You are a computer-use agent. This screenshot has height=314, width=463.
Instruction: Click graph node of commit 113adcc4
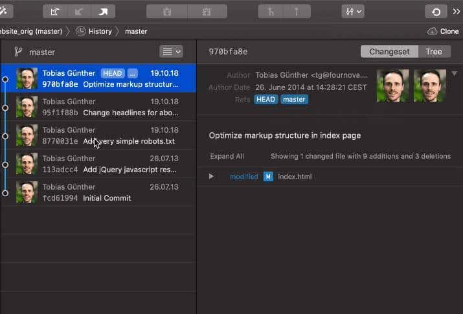coord(5,164)
